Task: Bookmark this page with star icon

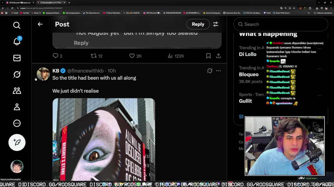Action: [294, 8]
